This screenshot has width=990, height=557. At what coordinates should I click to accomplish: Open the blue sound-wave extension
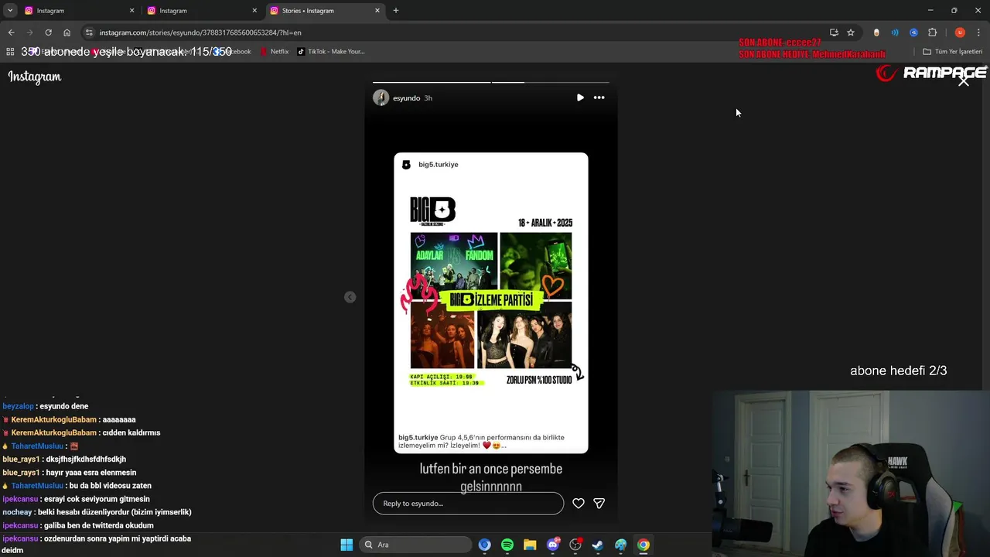point(895,32)
